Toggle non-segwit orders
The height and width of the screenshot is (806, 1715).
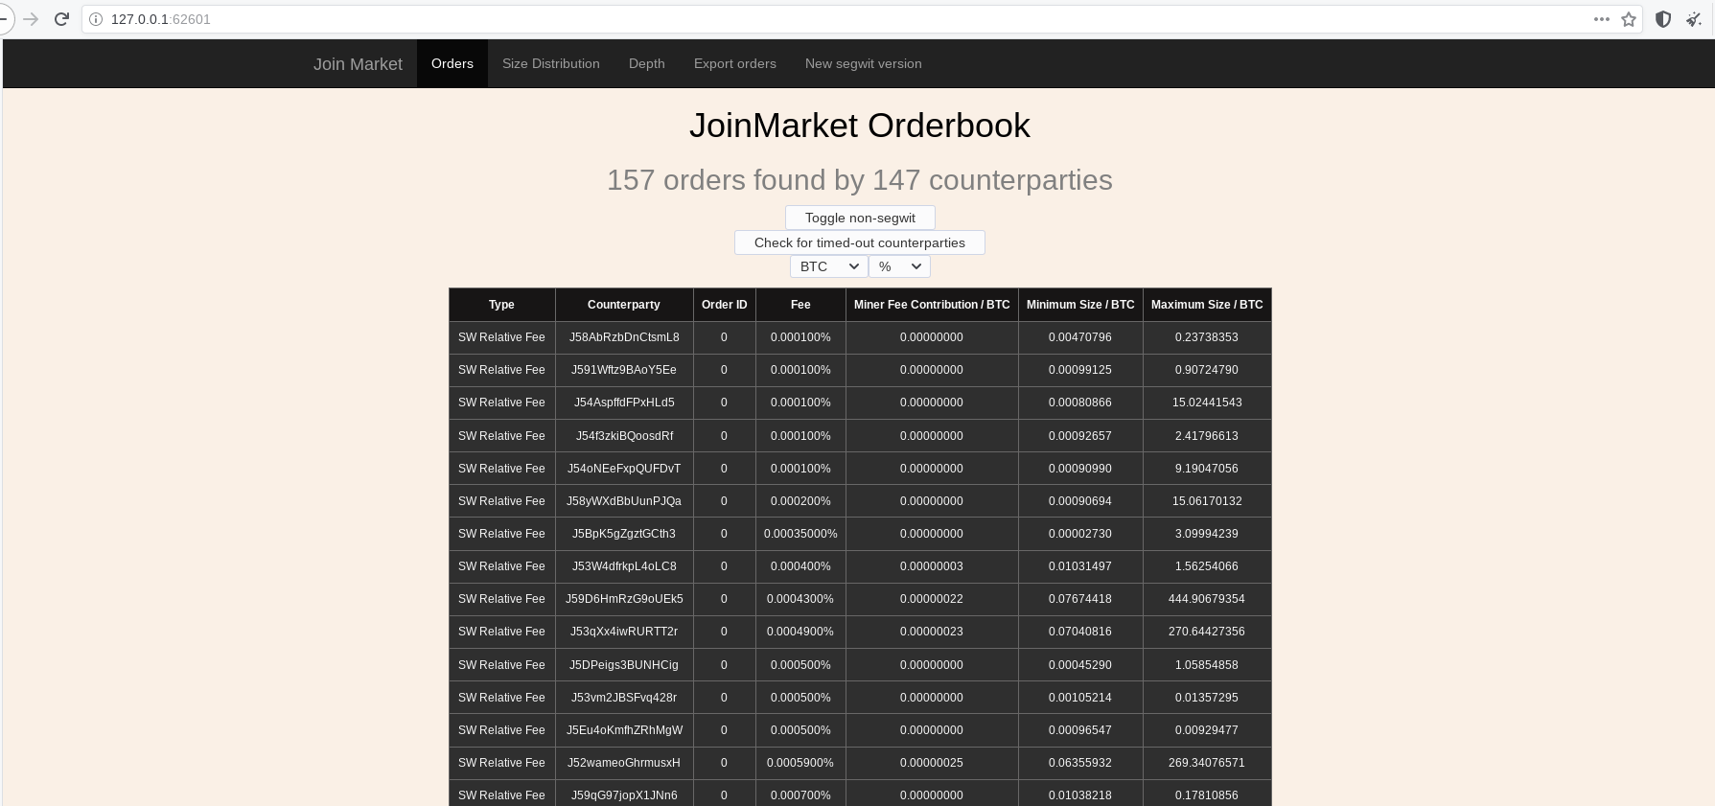[860, 218]
